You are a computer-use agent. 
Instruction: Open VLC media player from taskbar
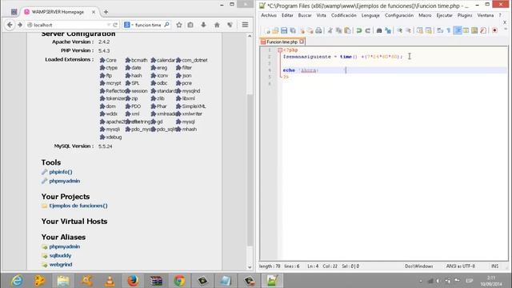(x=110, y=281)
